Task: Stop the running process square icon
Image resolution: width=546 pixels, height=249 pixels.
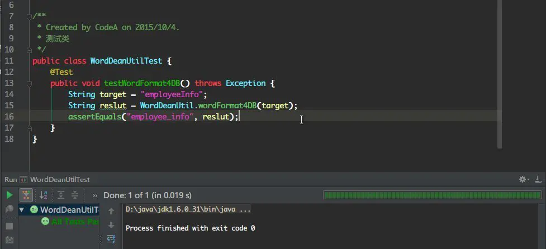Action: click(10, 226)
